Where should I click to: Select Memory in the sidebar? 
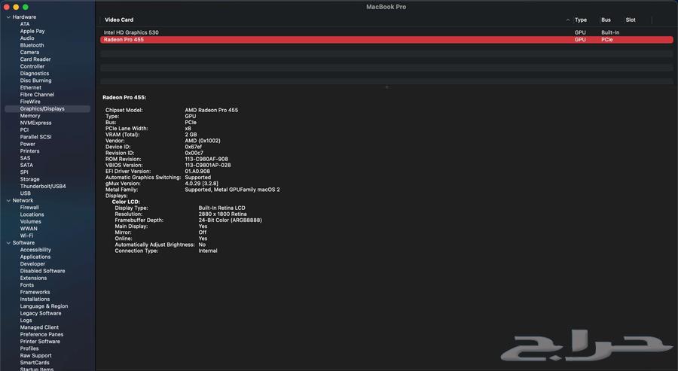pyautogui.click(x=30, y=116)
